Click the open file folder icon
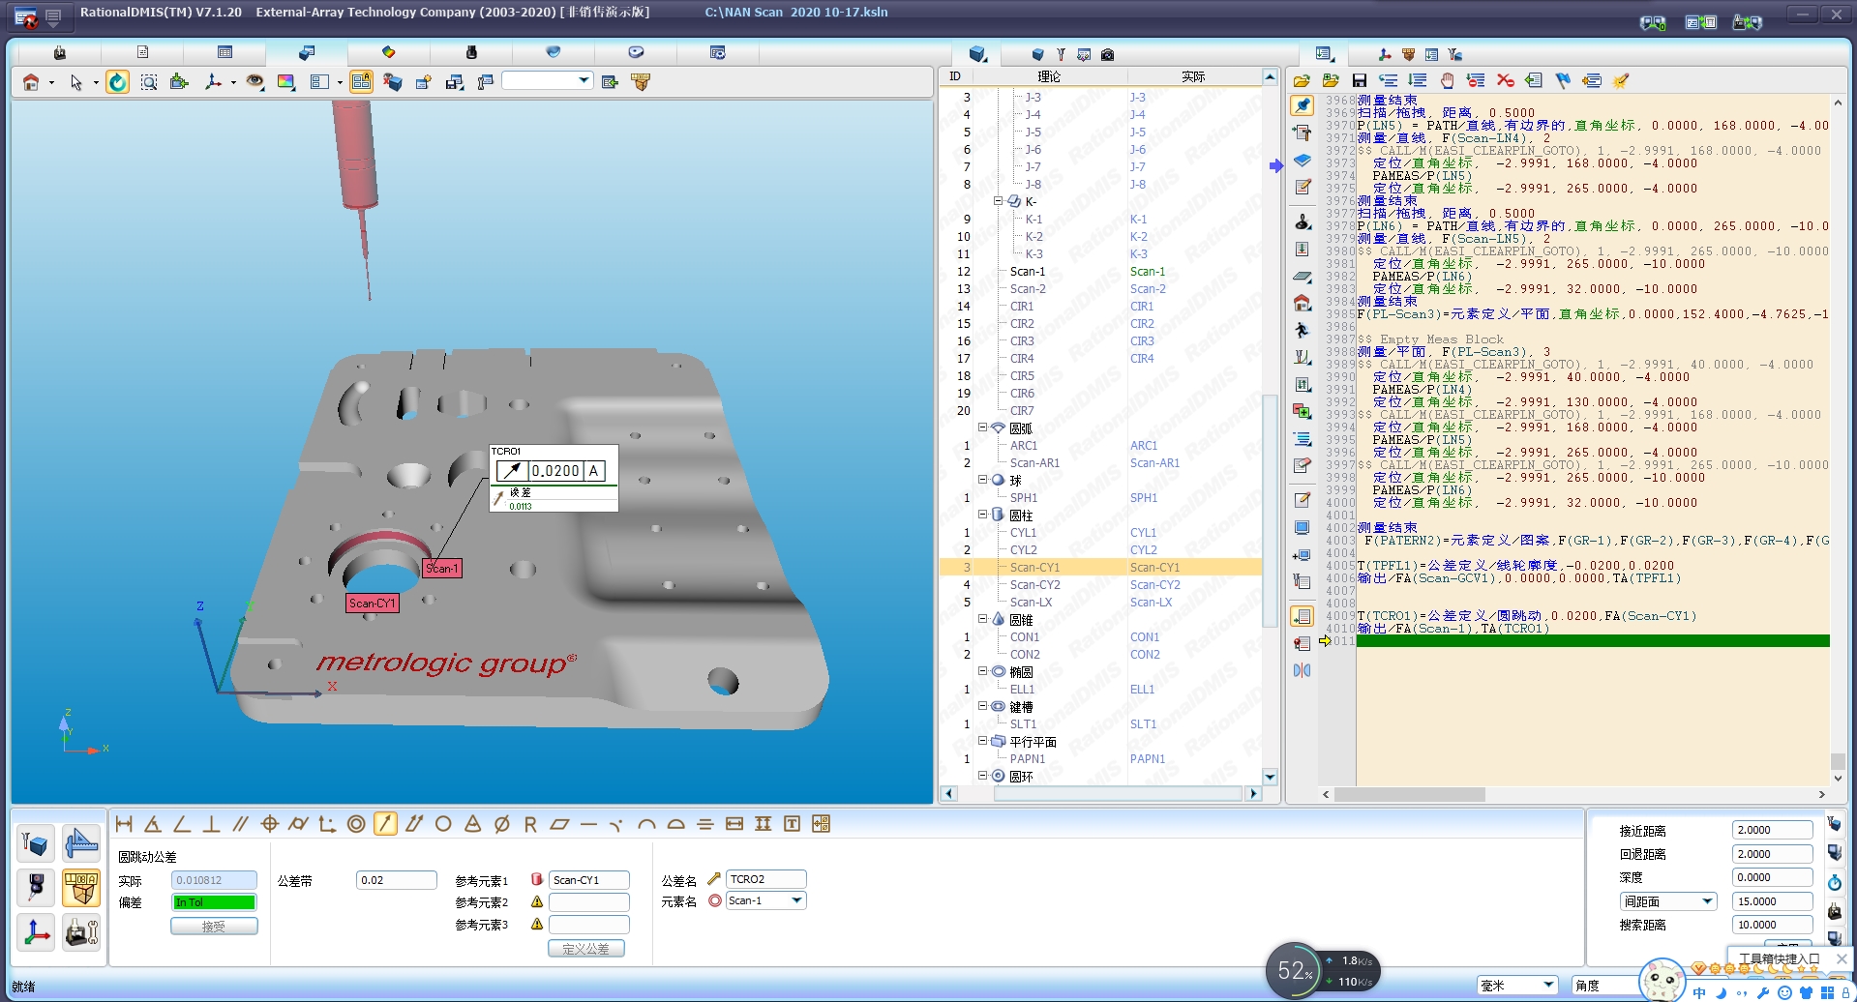 (1302, 80)
